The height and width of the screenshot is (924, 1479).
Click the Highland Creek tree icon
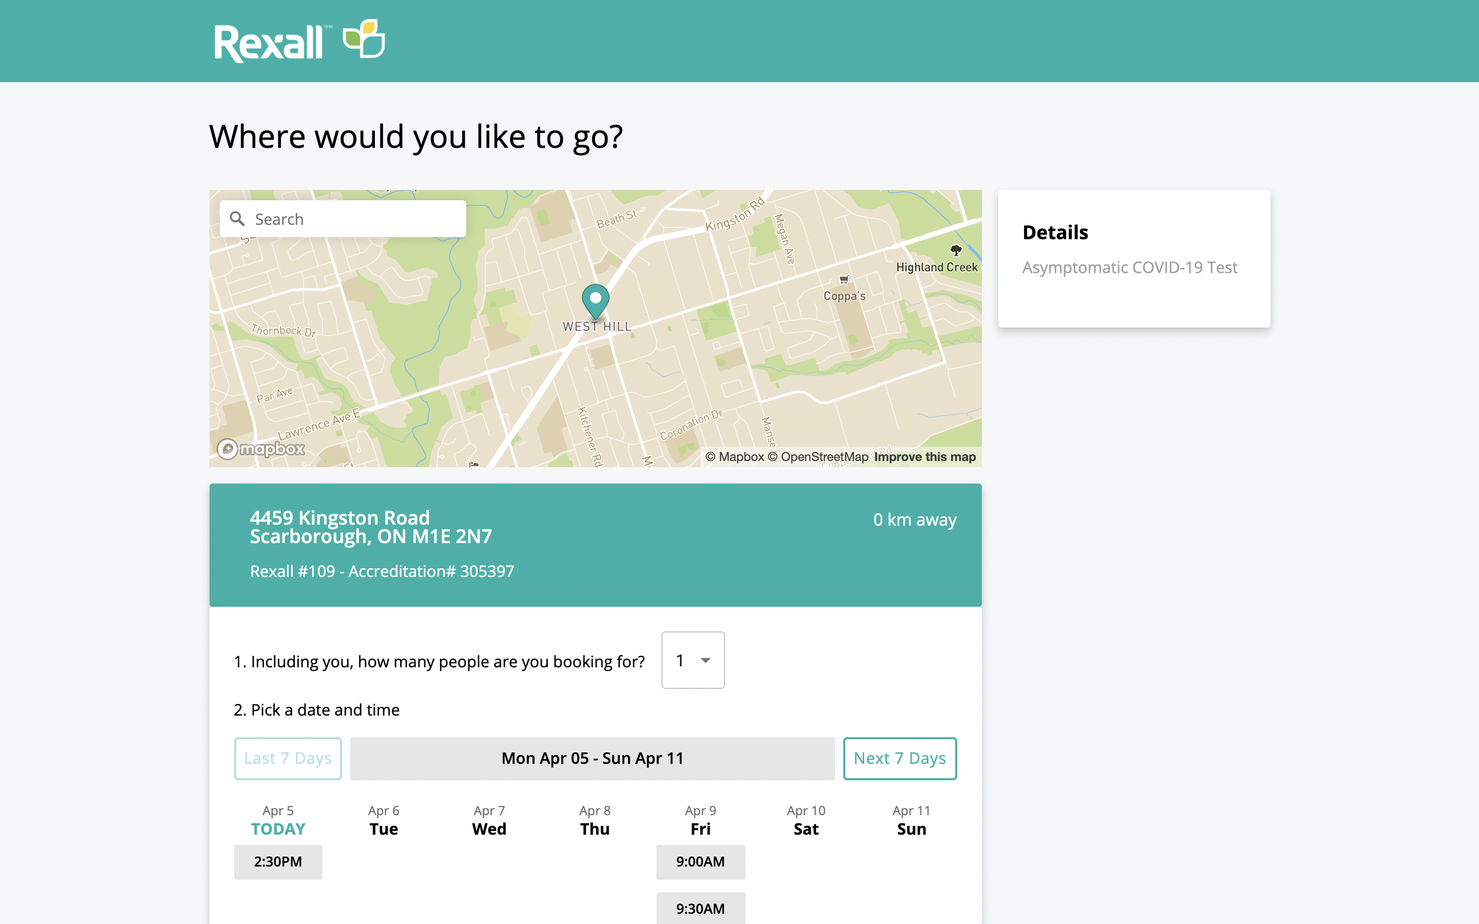coord(956,250)
